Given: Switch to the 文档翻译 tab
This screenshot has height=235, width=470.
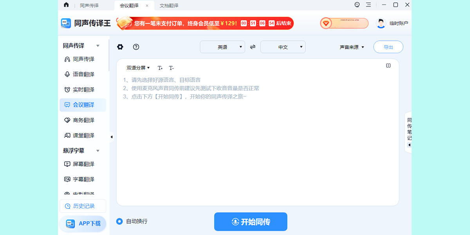Looking at the screenshot, I should tap(169, 5).
